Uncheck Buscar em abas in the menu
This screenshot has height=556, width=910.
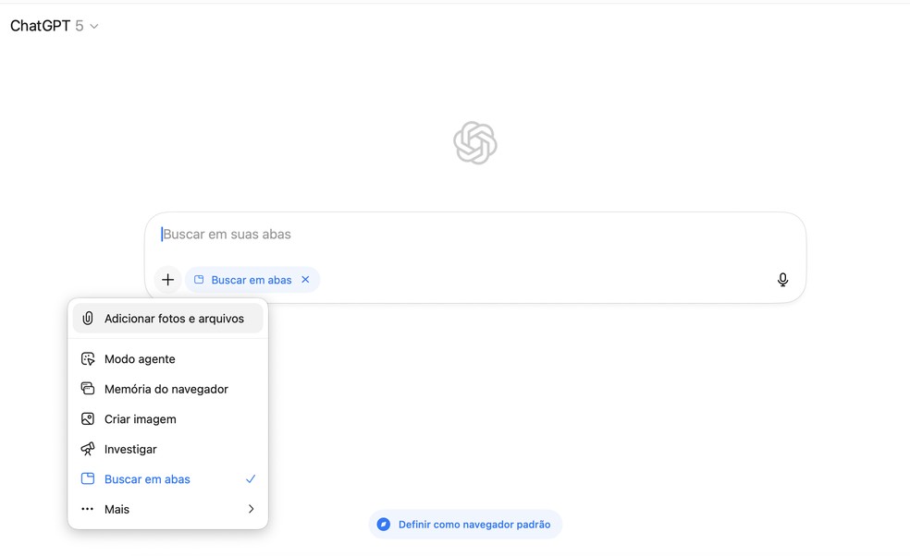(x=167, y=479)
